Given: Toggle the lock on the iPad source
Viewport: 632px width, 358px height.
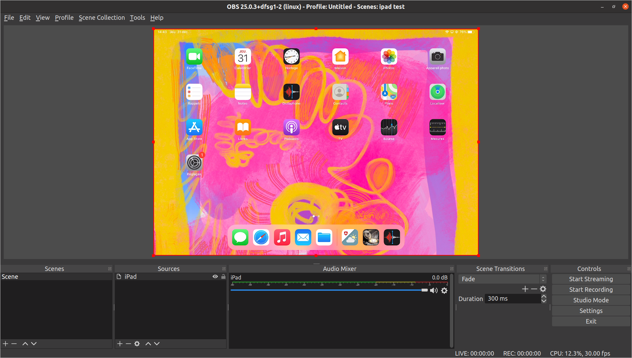Looking at the screenshot, I should (223, 276).
